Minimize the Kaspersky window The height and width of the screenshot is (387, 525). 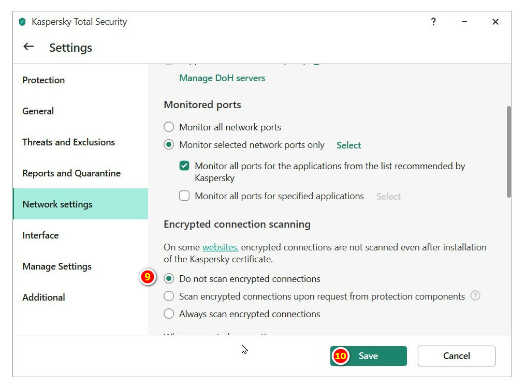(464, 22)
